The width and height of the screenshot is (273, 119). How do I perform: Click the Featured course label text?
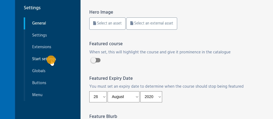(x=106, y=44)
